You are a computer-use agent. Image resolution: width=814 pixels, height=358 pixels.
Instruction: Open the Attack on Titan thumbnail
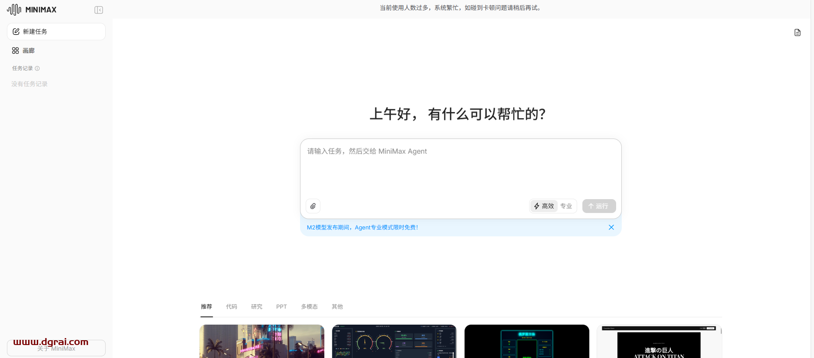(659, 342)
